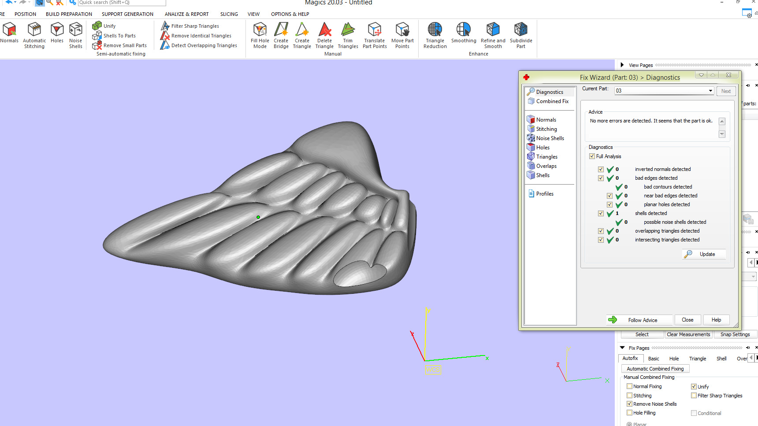This screenshot has height=426, width=758.
Task: Open Snap Settings
Action: click(x=735, y=334)
